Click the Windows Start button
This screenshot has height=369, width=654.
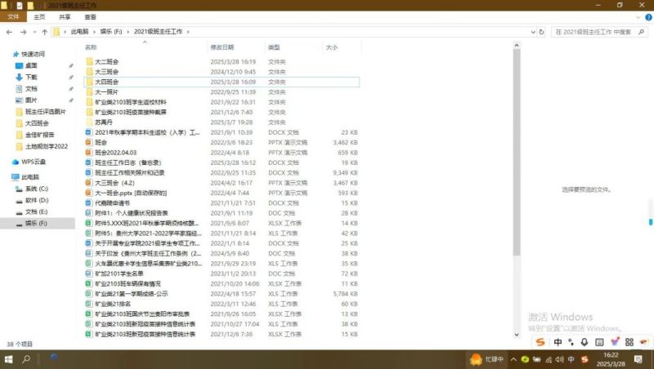click(8, 359)
